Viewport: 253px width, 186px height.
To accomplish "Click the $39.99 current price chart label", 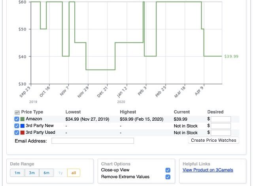I will [231, 56].
